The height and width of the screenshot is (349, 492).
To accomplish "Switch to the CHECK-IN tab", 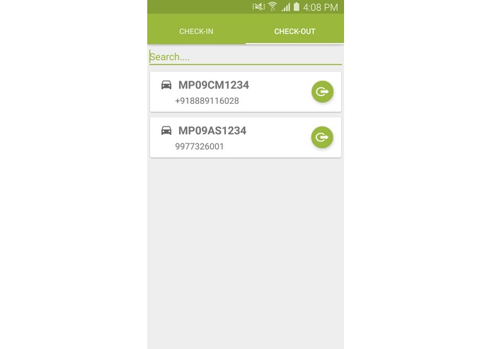I will coord(196,31).
